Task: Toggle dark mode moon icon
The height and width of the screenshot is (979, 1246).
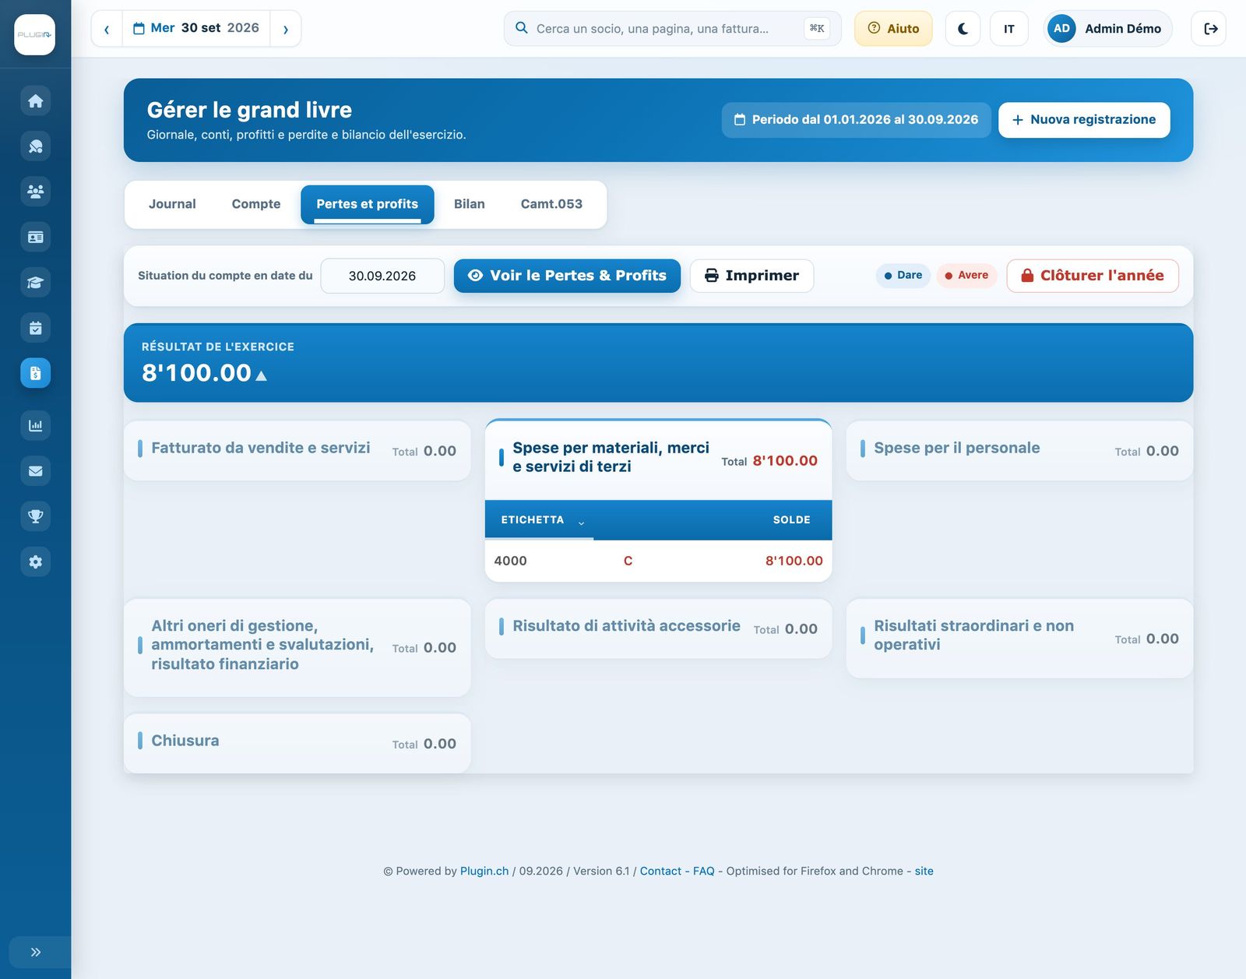Action: click(x=963, y=28)
